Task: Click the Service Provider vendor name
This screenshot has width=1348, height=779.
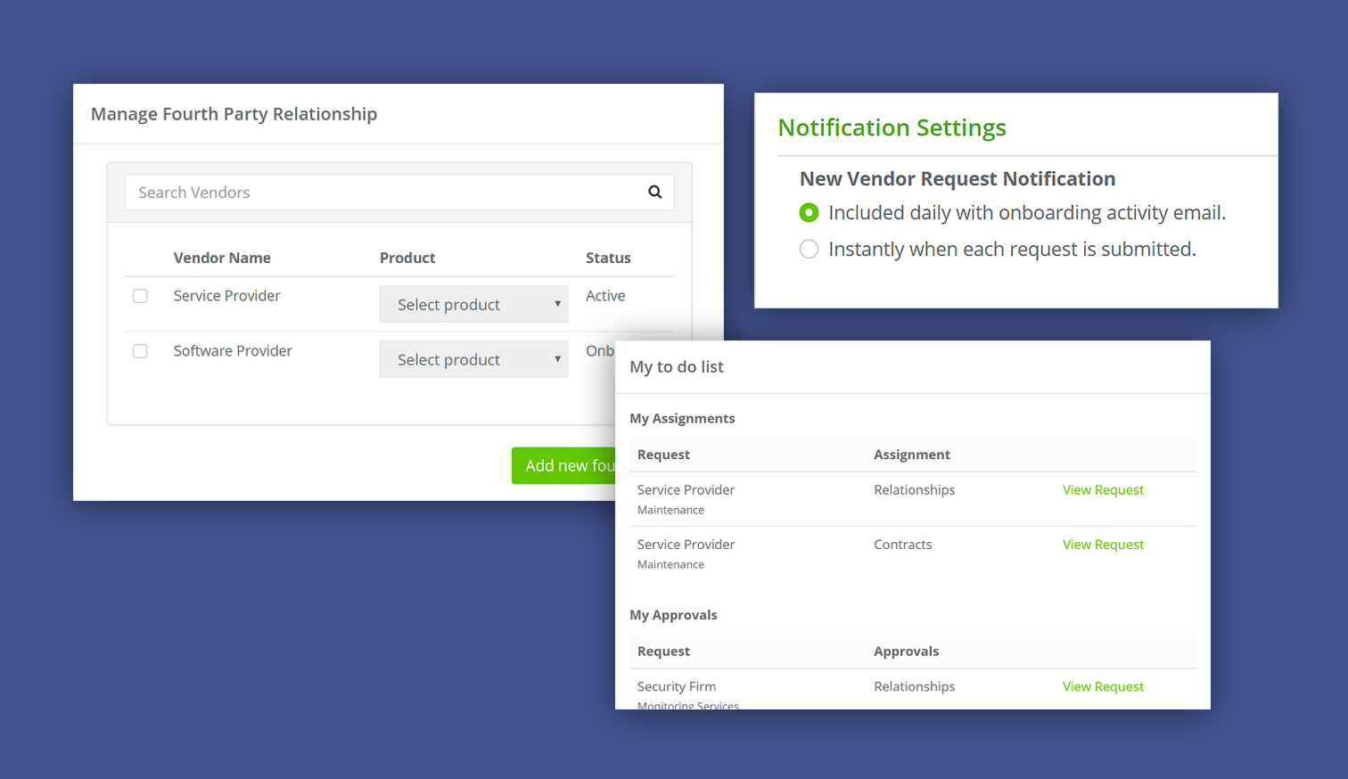Action: click(226, 296)
